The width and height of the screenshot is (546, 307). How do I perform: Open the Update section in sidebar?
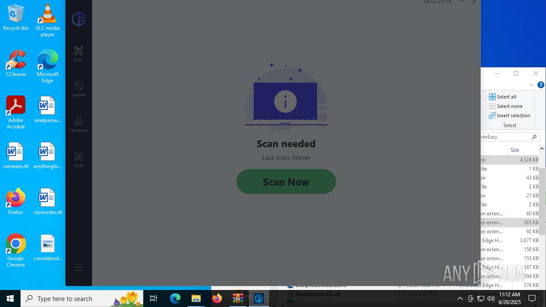click(x=78, y=89)
